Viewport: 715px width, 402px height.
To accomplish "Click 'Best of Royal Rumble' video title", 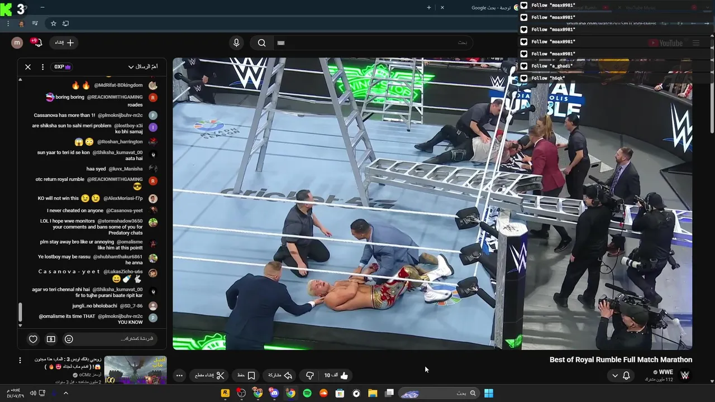I will coord(621,360).
